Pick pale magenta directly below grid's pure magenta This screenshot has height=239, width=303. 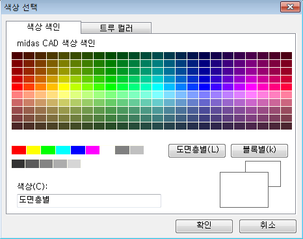[252, 94]
